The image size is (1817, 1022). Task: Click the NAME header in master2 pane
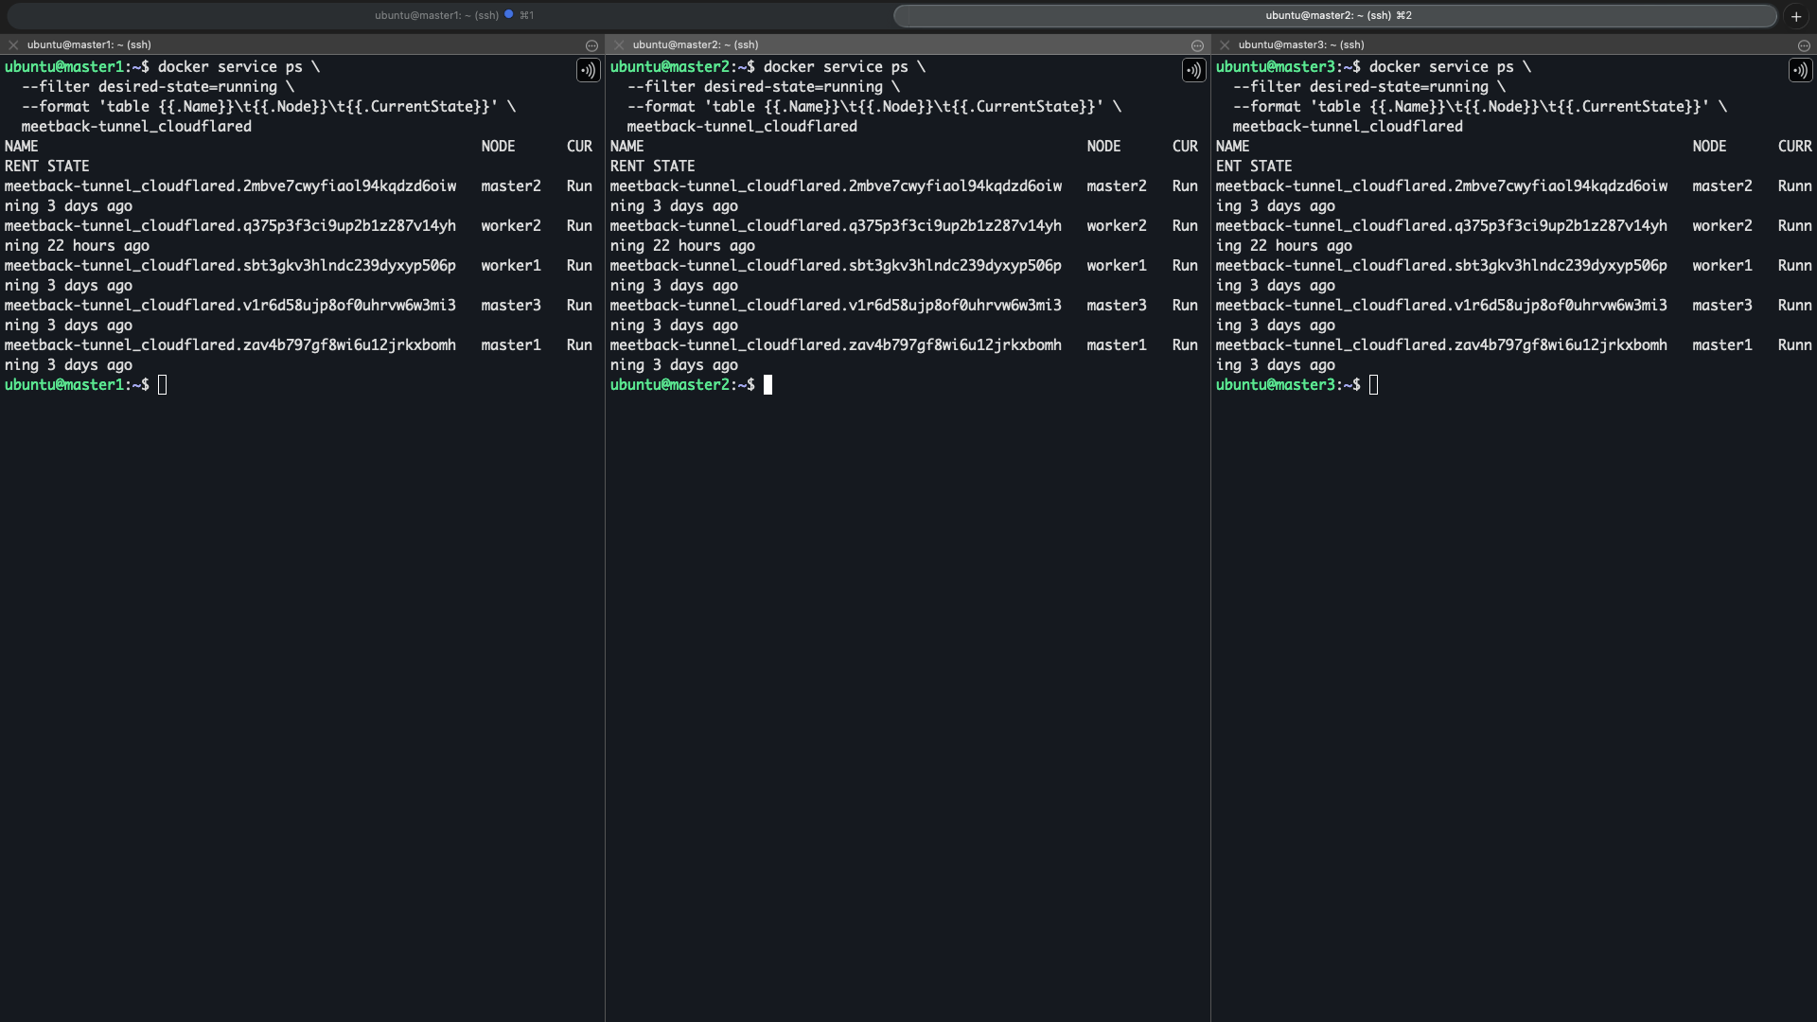(627, 147)
